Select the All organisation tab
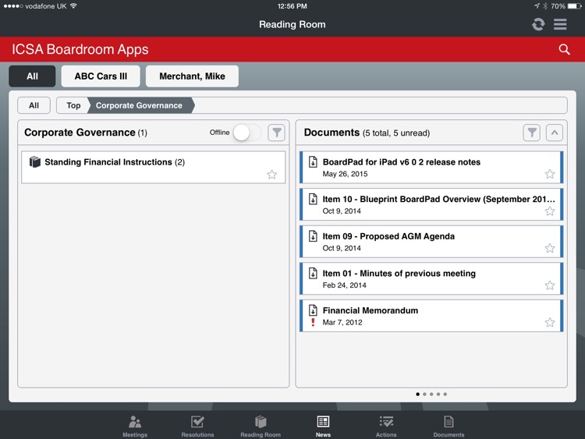The width and height of the screenshot is (585, 439). pos(32,76)
